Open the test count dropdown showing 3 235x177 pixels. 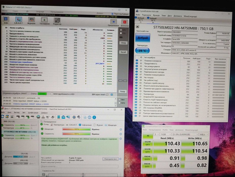[x=156, y=134]
